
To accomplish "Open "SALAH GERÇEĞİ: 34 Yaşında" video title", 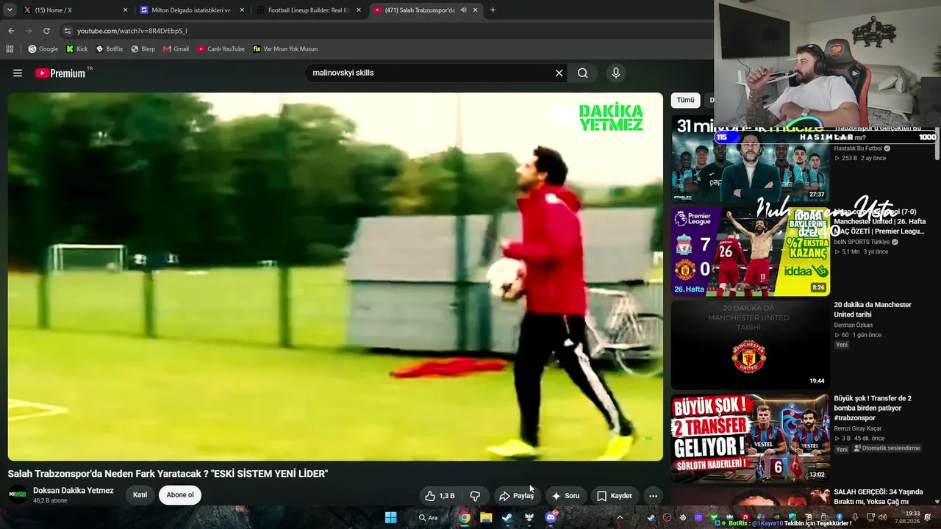I will pos(878,497).
